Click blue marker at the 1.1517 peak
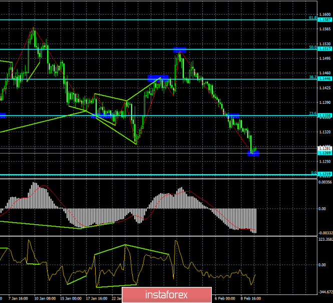333x303 pixels. [x=180, y=50]
